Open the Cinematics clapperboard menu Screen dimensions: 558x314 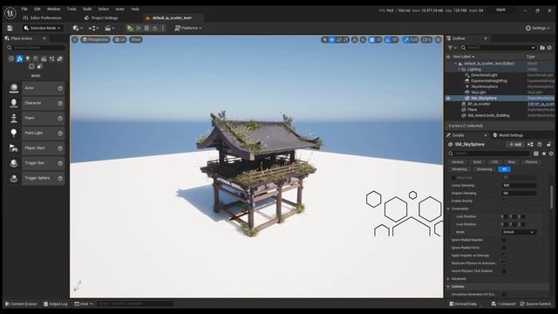110,28
